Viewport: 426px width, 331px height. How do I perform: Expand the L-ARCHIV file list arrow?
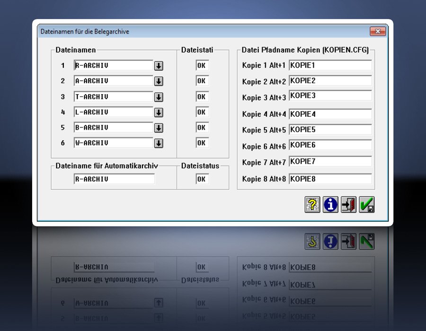pos(159,113)
